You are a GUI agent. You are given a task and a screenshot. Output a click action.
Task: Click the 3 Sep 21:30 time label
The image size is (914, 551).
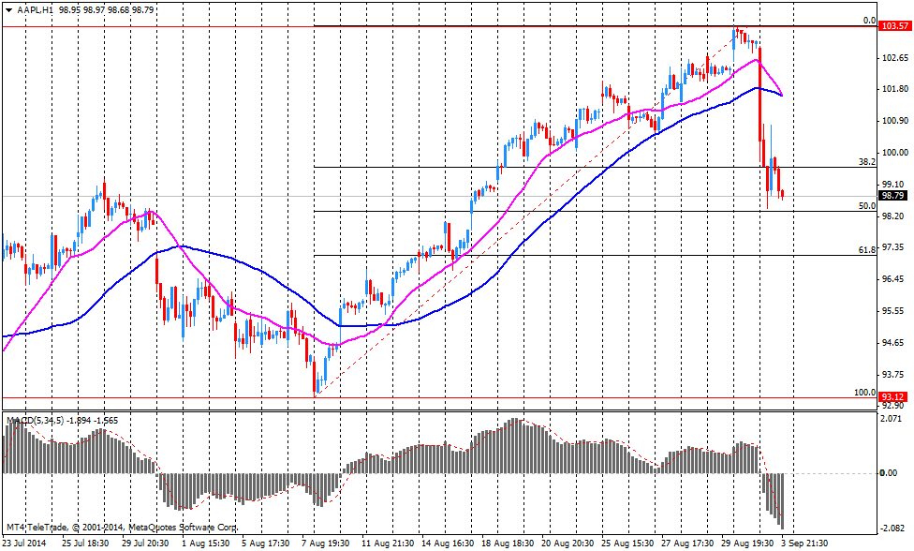click(x=804, y=543)
